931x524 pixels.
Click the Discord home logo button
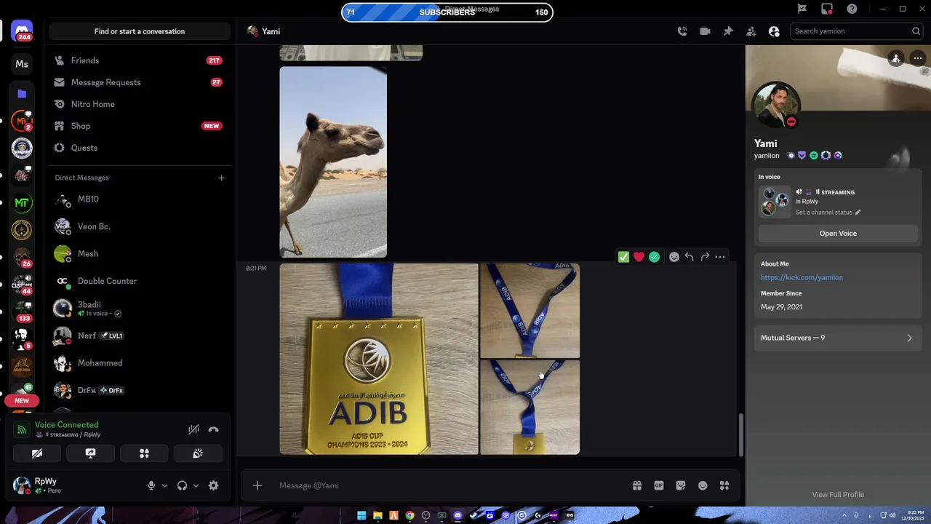click(x=22, y=31)
